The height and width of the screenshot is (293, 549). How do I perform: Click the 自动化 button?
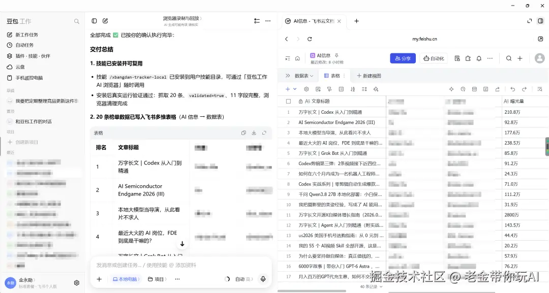click(x=434, y=58)
